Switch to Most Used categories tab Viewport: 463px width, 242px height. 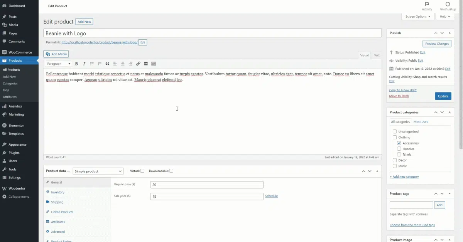[x=421, y=122]
